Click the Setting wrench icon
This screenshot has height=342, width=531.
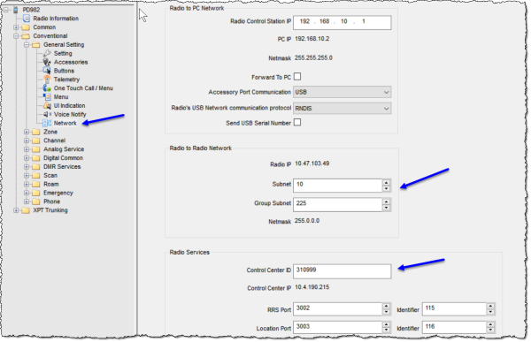pos(47,53)
